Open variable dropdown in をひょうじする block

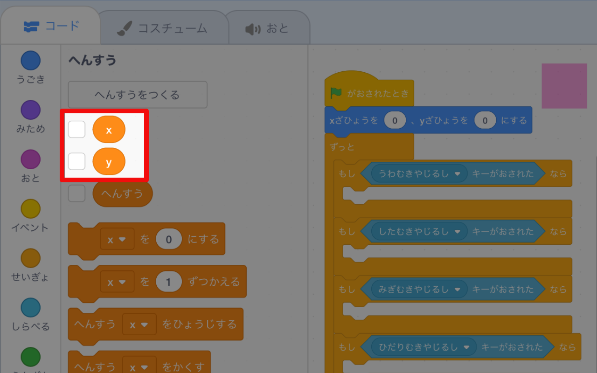(x=139, y=325)
